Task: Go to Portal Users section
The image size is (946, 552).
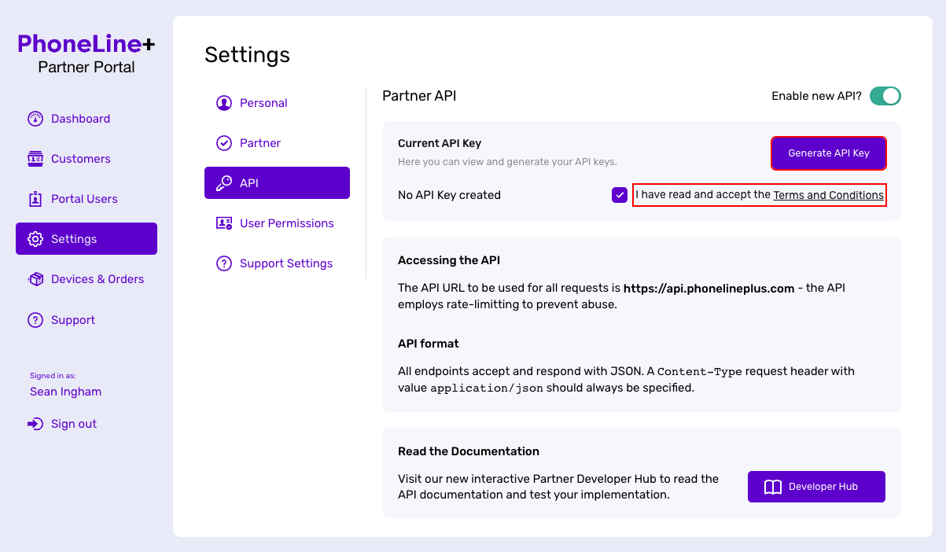Action: pos(87,199)
